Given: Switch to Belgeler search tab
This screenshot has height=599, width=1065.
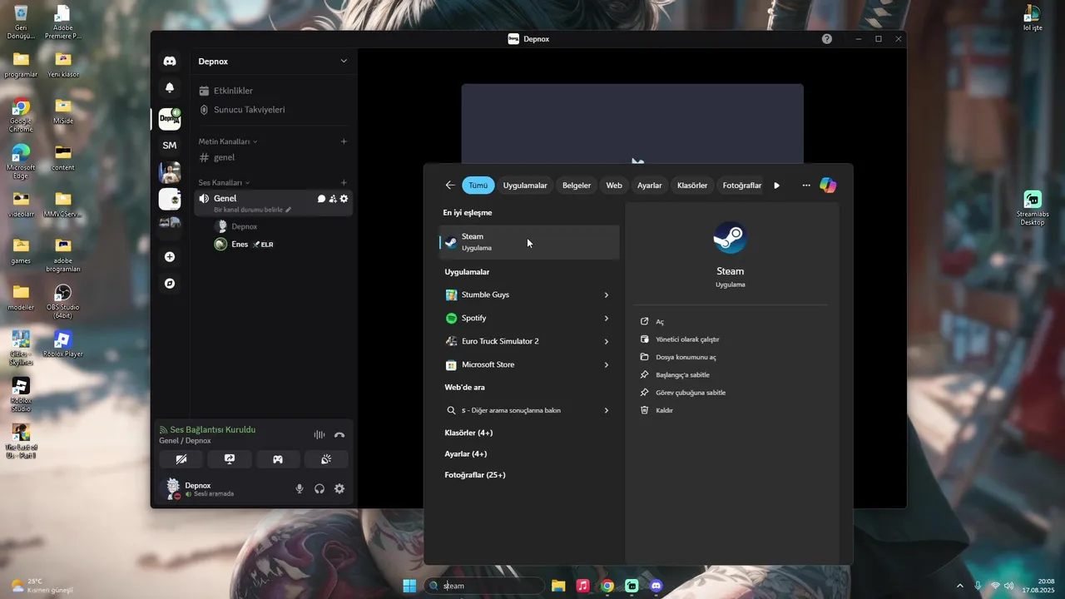Looking at the screenshot, I should [577, 186].
